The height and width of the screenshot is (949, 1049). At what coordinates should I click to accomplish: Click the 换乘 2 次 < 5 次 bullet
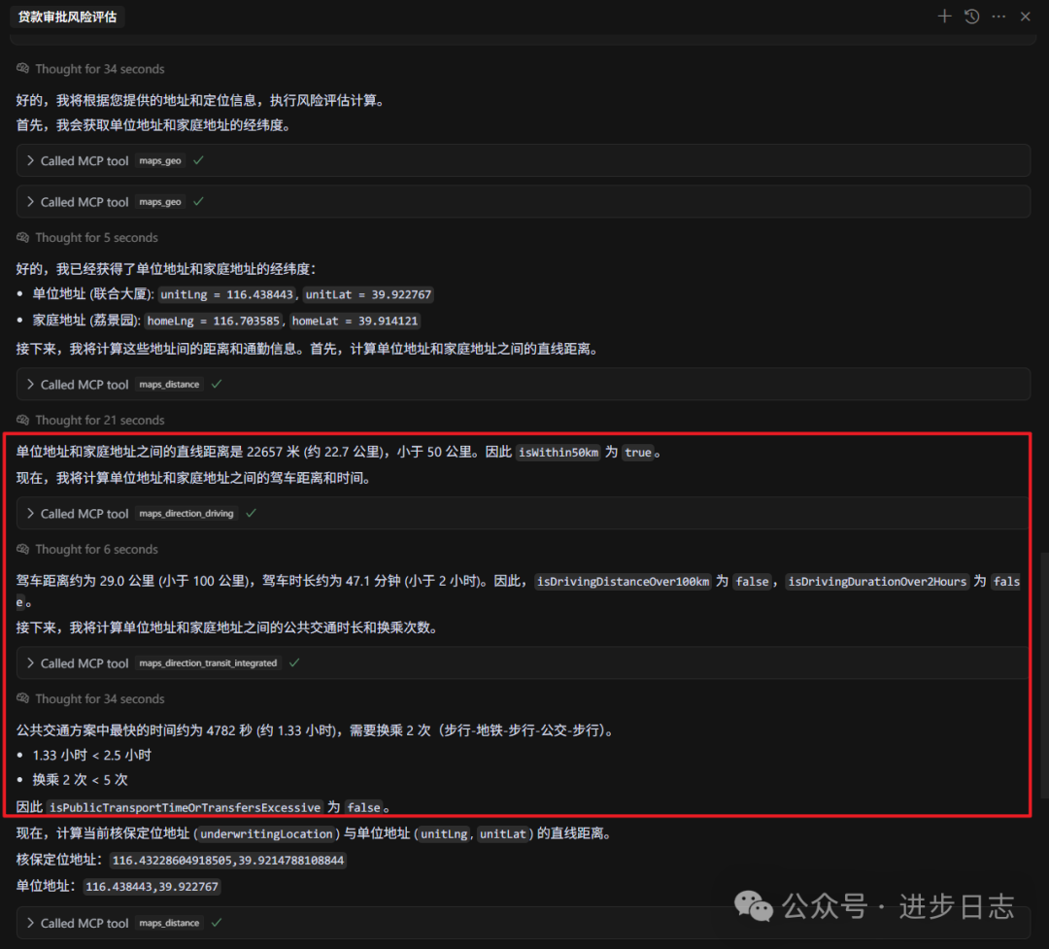[x=80, y=780]
